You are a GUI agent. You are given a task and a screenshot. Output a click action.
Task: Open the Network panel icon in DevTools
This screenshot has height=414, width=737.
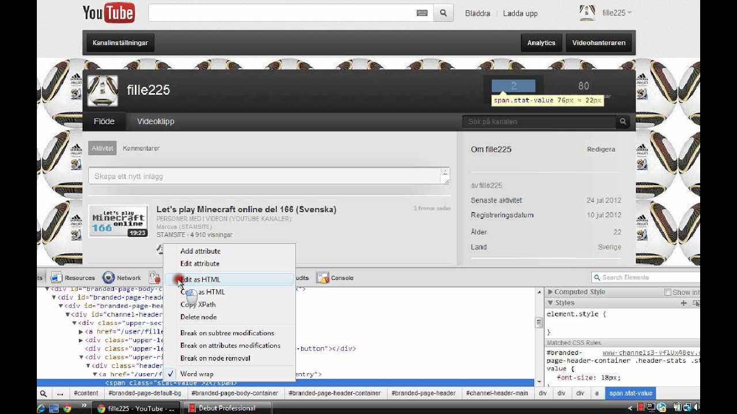click(x=108, y=278)
